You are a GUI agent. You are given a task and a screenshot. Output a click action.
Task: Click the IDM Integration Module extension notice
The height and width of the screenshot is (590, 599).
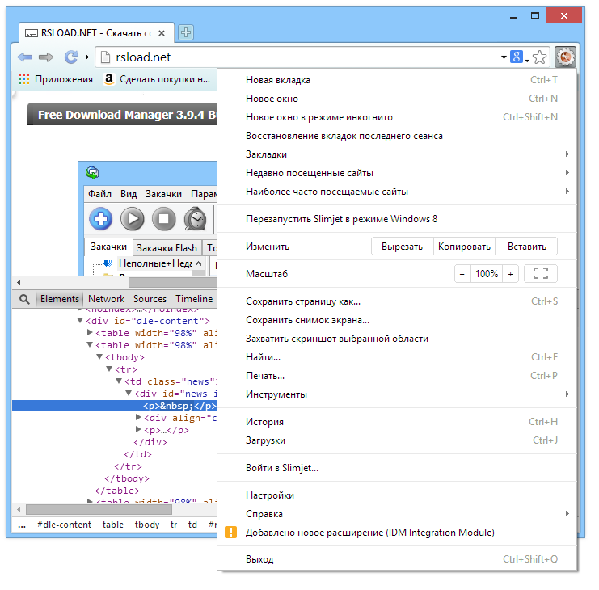tap(397, 533)
